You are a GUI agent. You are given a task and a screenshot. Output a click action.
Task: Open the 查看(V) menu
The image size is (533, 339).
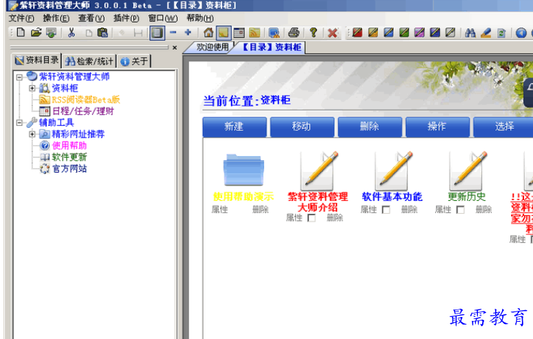pyautogui.click(x=91, y=18)
